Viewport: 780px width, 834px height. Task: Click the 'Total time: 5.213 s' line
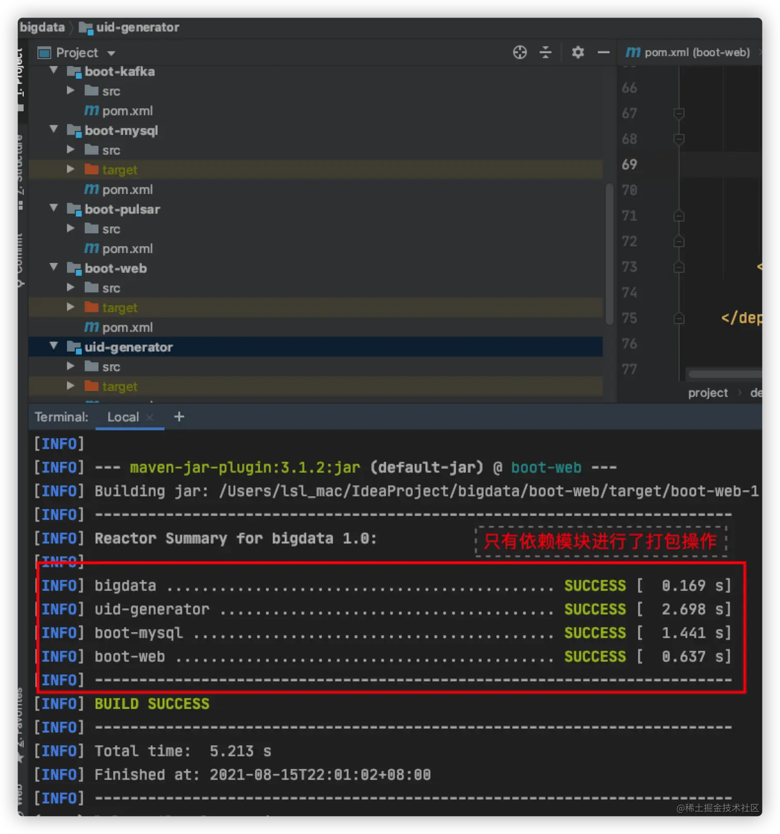(183, 751)
